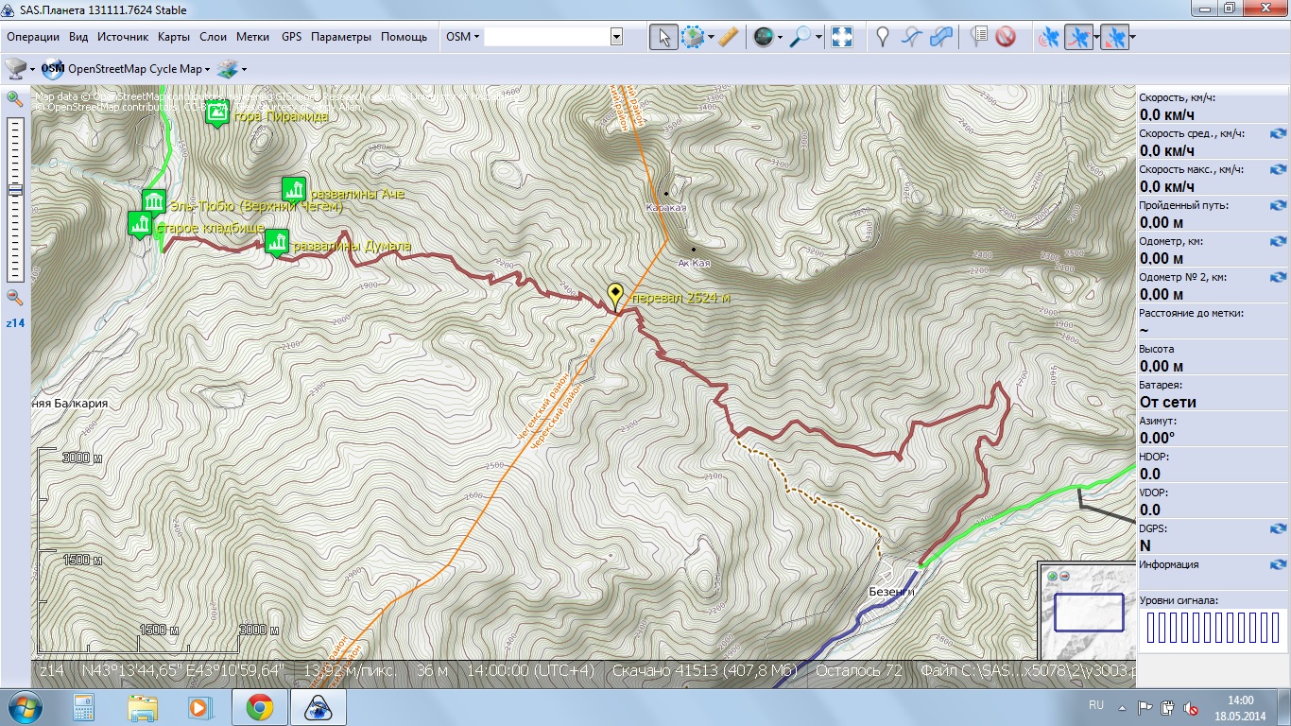Select the add path tool
Screen dimensions: 1291x726
click(911, 37)
